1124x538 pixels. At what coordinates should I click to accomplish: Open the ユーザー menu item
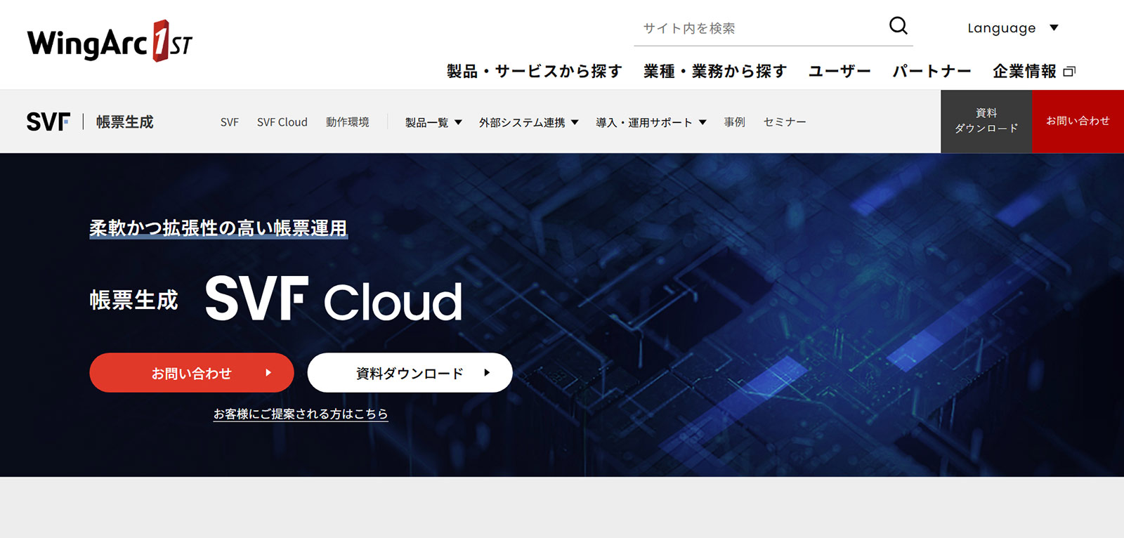pos(839,71)
